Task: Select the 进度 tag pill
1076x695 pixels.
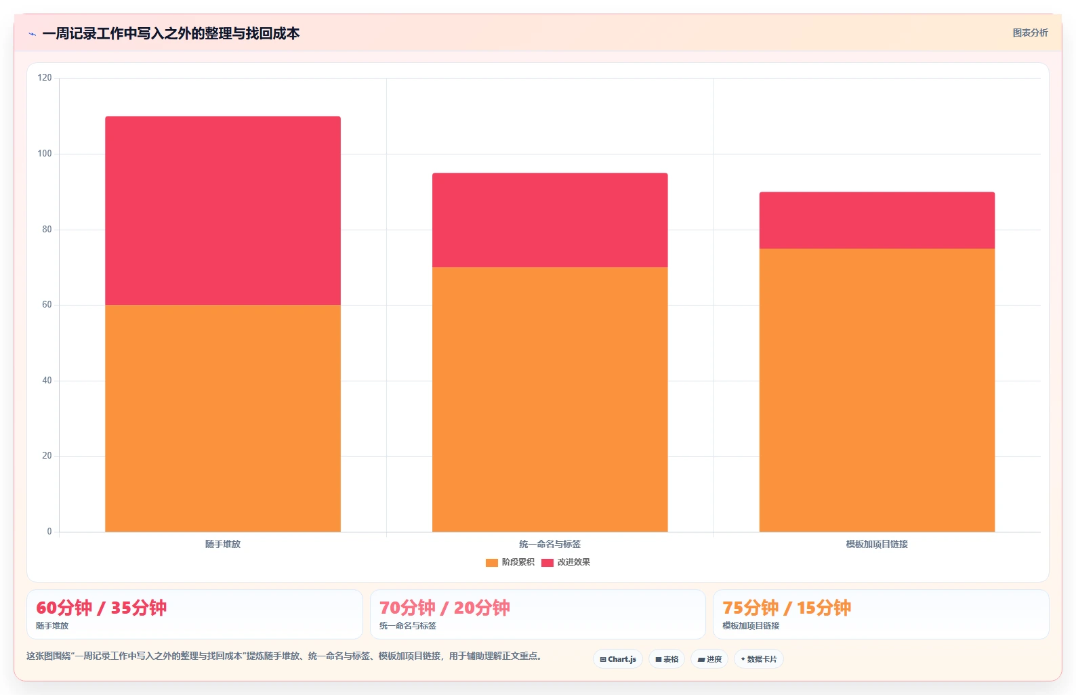Action: 709,659
